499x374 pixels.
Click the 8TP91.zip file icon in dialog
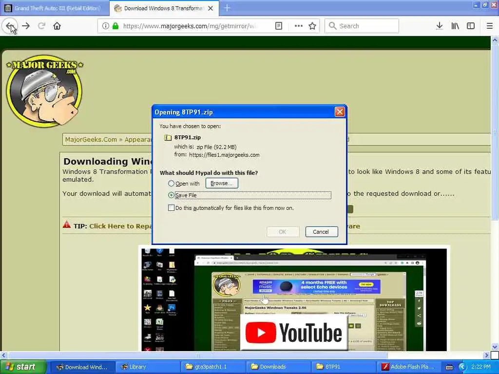(x=168, y=137)
